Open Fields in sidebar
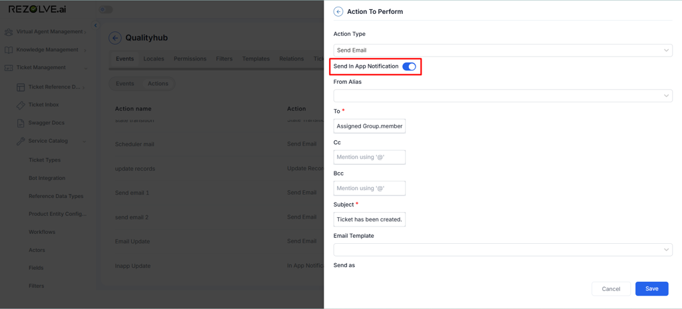This screenshot has height=309, width=682. (x=36, y=268)
